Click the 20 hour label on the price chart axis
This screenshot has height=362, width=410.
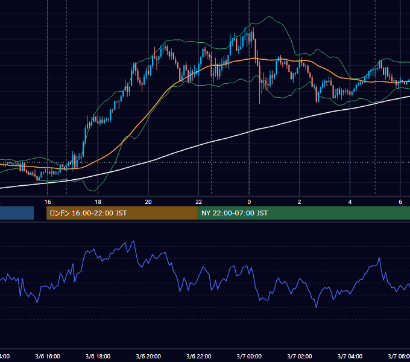148,202
